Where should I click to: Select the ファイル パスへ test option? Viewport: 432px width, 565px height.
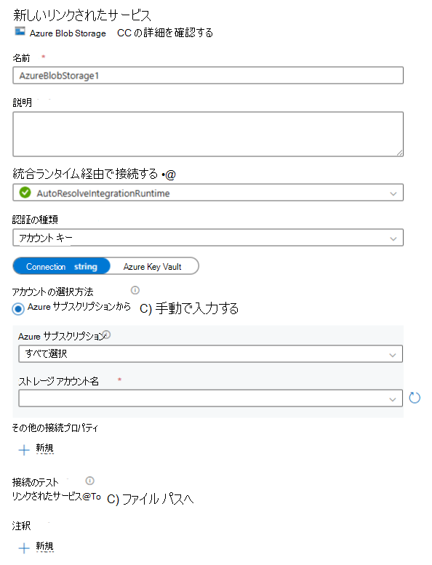pos(151,499)
